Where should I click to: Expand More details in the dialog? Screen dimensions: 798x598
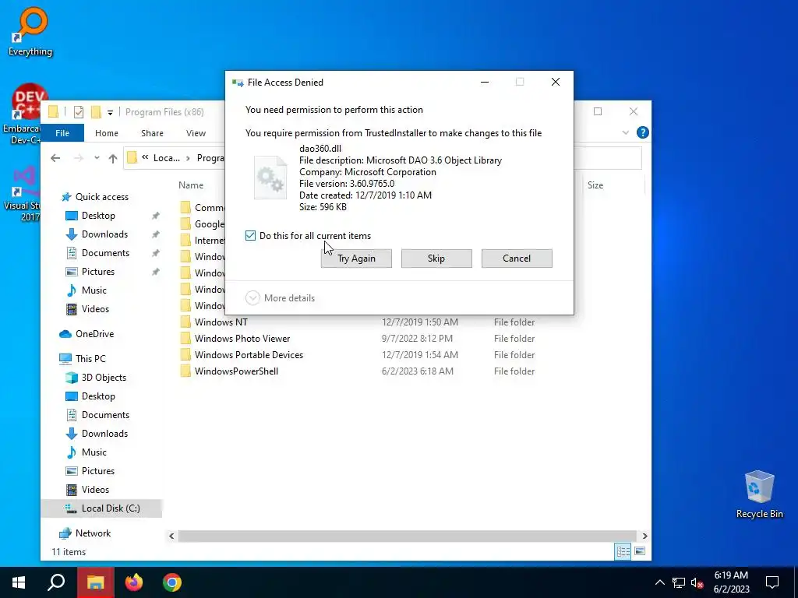pos(281,298)
